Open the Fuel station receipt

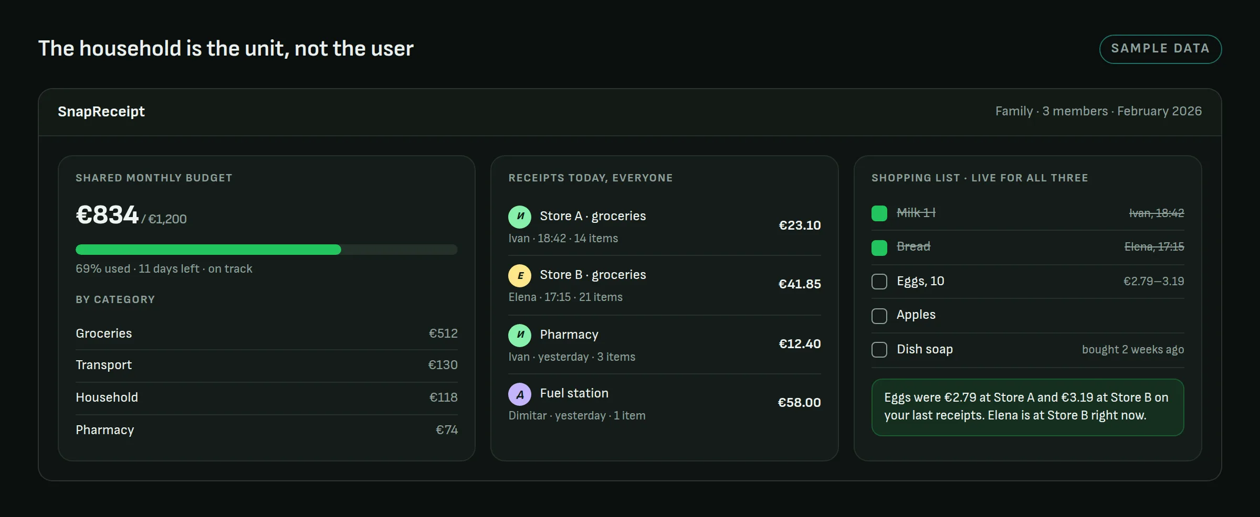point(665,403)
